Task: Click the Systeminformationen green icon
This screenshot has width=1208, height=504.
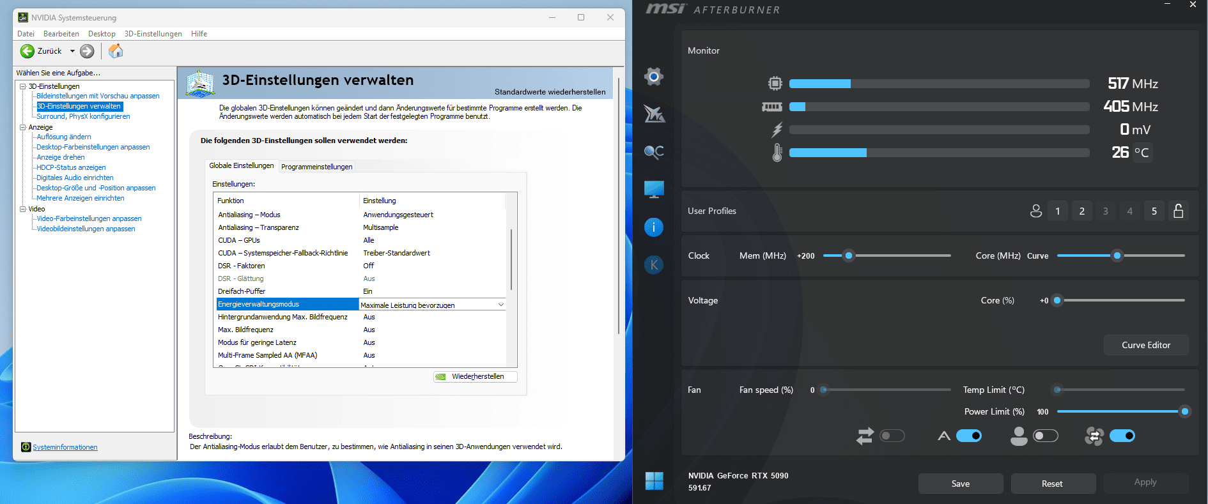Action: click(26, 447)
